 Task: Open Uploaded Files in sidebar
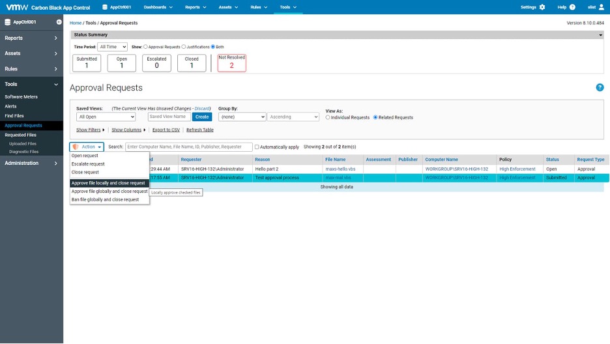pyautogui.click(x=23, y=144)
